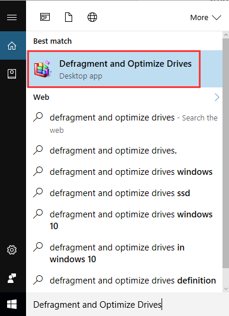The height and width of the screenshot is (316, 229).
Task: Filter search results by Apps
Action: pos(45,17)
